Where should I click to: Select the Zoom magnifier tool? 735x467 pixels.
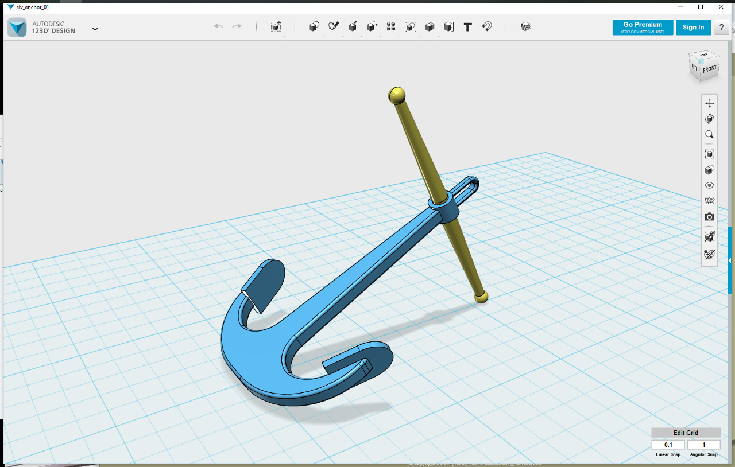710,135
